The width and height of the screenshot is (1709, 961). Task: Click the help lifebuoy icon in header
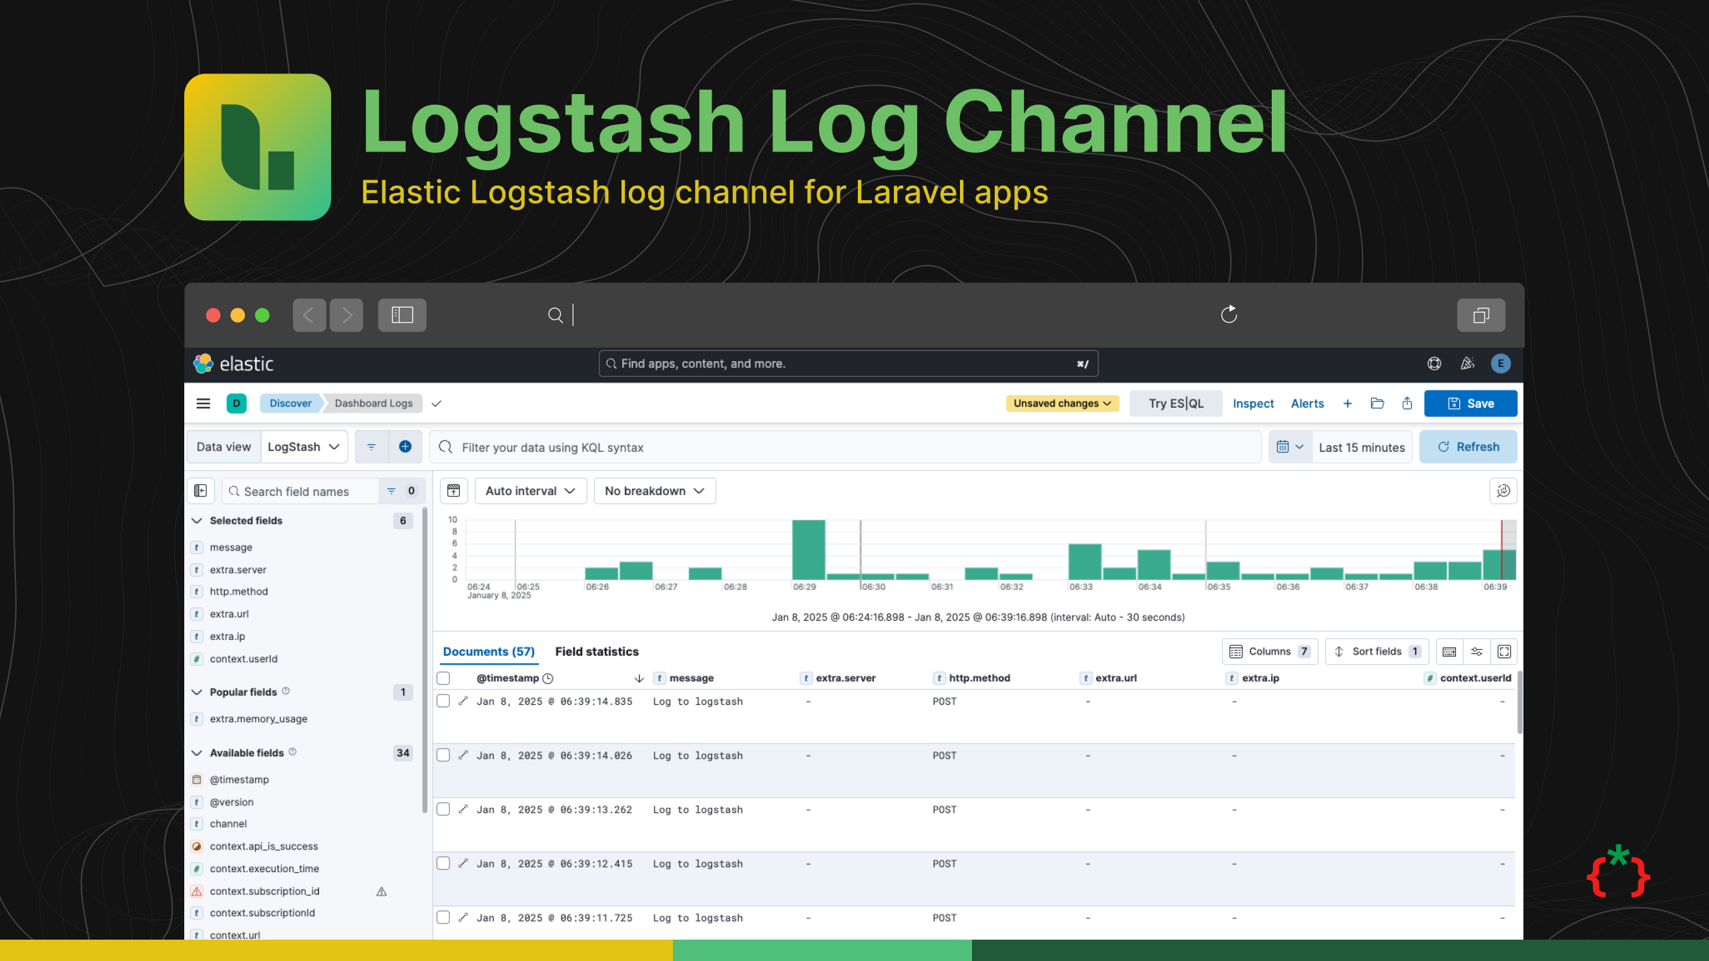pos(1434,364)
